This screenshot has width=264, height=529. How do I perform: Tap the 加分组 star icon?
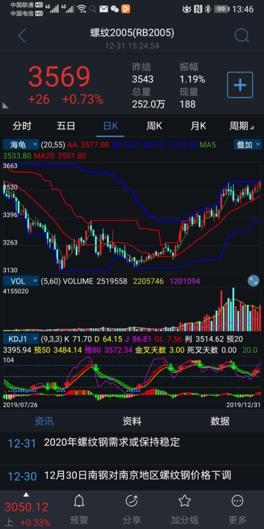pyautogui.click(x=184, y=509)
